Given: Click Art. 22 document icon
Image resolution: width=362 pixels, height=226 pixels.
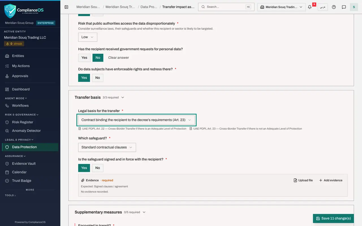Looking at the screenshot, I should (x=80, y=129).
